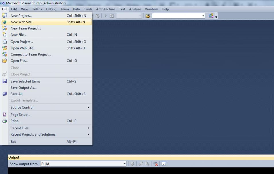Click the Alt+F4 shortcut text
This screenshot has width=274, height=174.
point(71,141)
